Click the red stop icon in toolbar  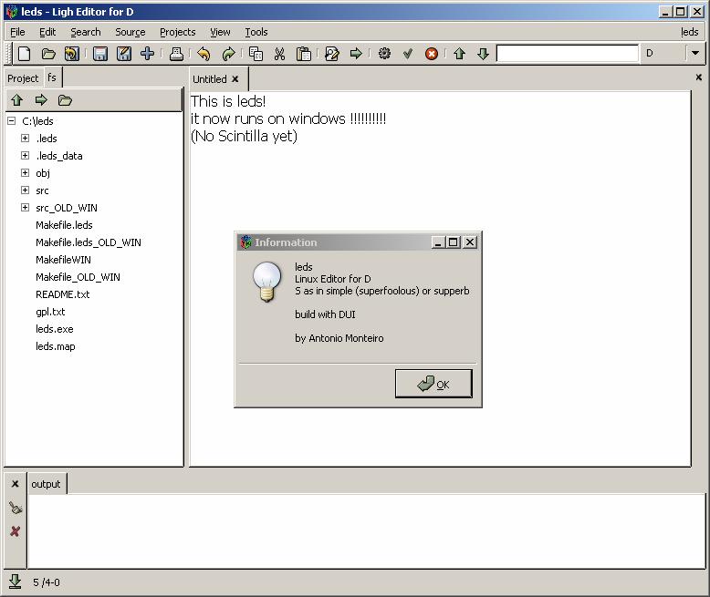click(432, 54)
